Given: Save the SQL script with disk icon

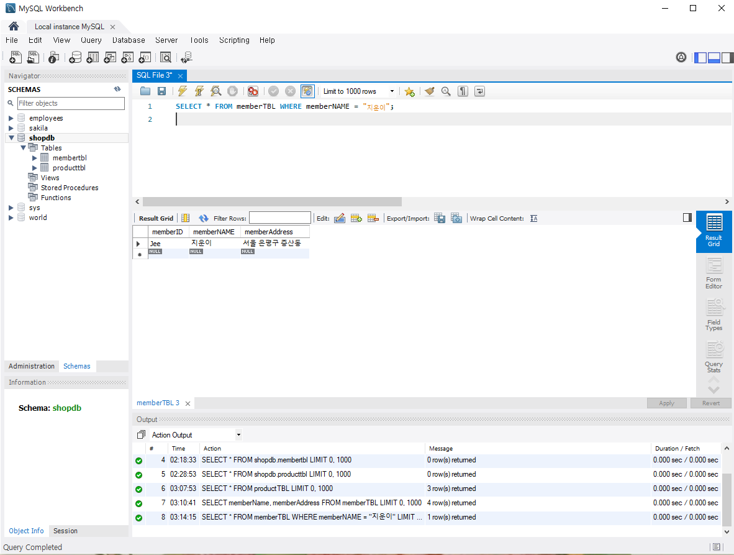Looking at the screenshot, I should coord(161,91).
